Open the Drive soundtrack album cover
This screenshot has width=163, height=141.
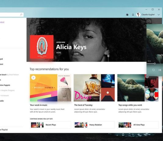[87, 88]
